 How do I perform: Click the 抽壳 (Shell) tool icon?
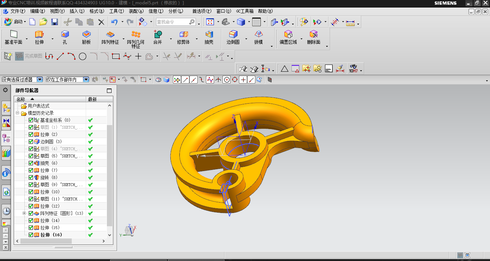(x=209, y=35)
